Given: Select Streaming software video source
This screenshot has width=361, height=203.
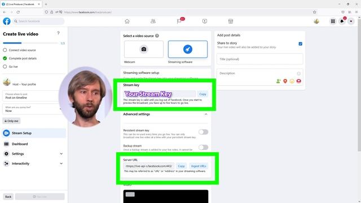Looking at the screenshot, I should point(188,49).
